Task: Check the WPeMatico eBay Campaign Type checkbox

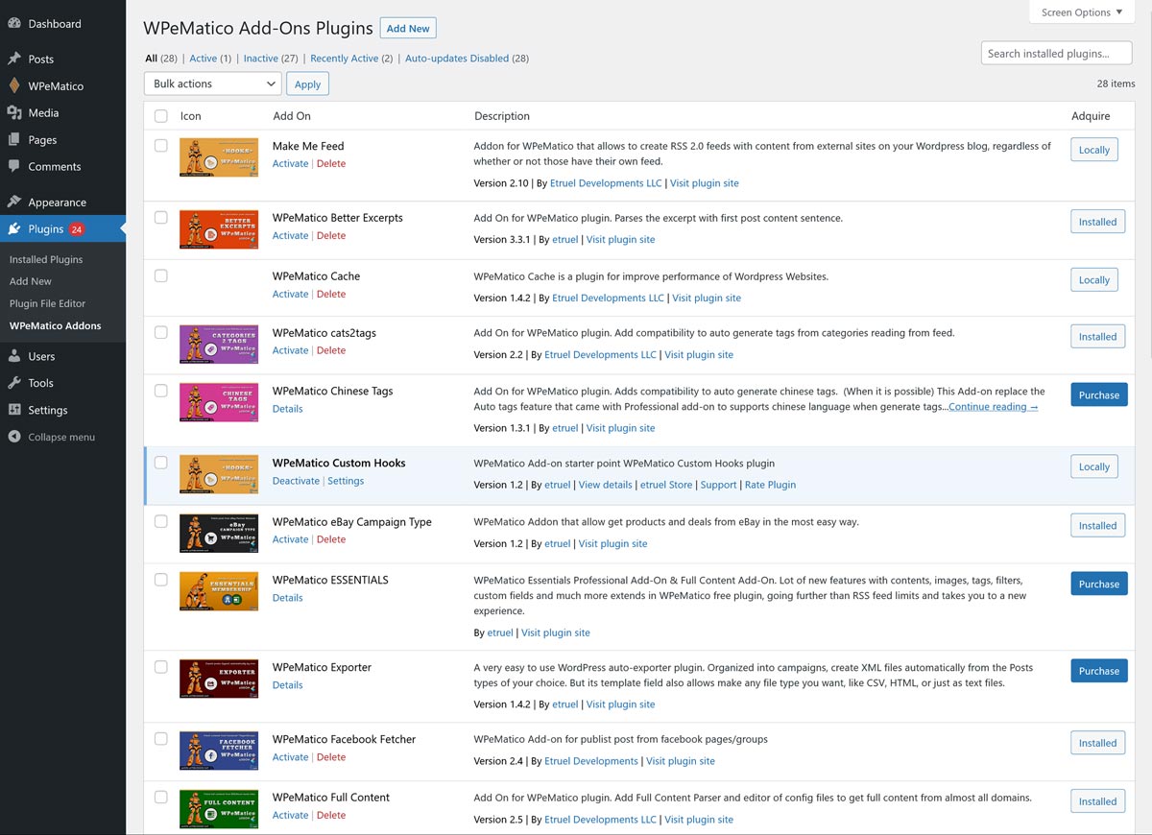Action: click(160, 522)
